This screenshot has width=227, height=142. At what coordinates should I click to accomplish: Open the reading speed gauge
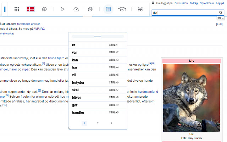[76, 9]
